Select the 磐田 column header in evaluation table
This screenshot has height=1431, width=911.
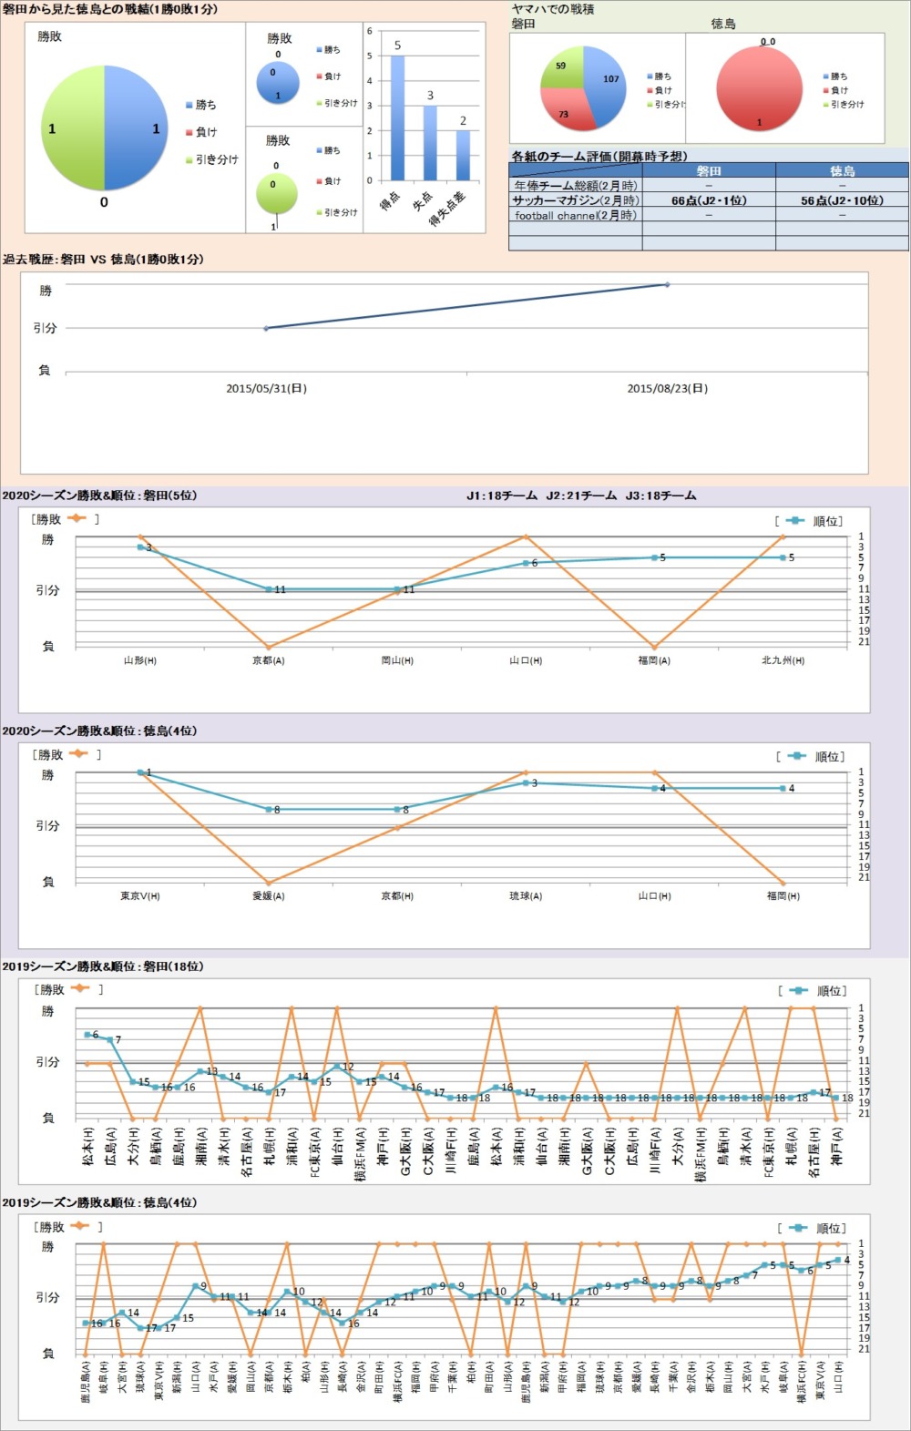(x=709, y=170)
